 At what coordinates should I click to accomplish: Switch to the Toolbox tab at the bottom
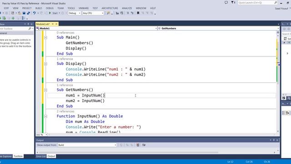click(x=18, y=156)
